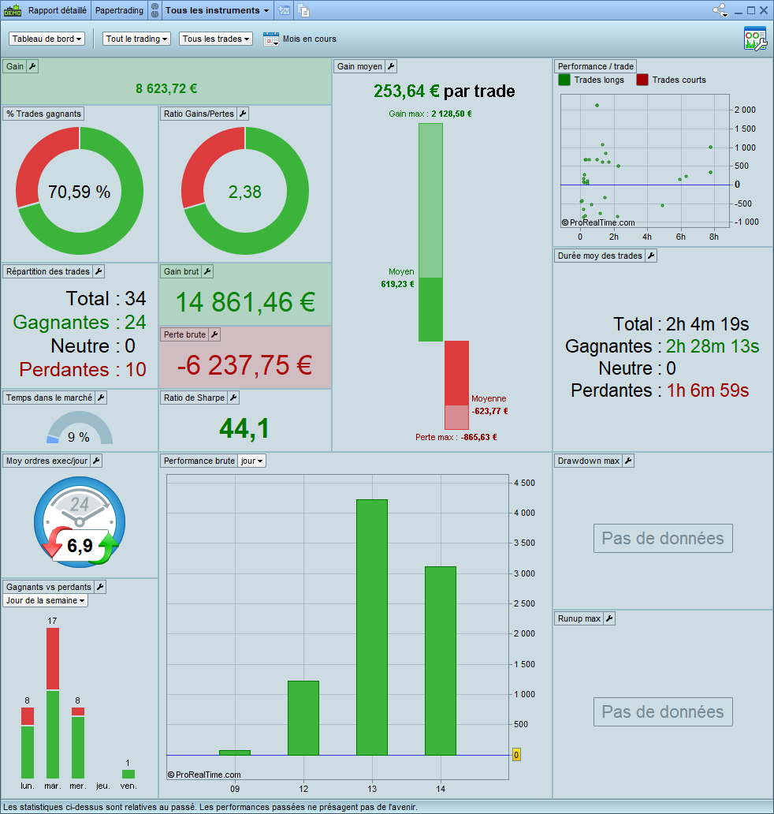Click the wrench icon of Ratio Gains/Pertes

243,114
